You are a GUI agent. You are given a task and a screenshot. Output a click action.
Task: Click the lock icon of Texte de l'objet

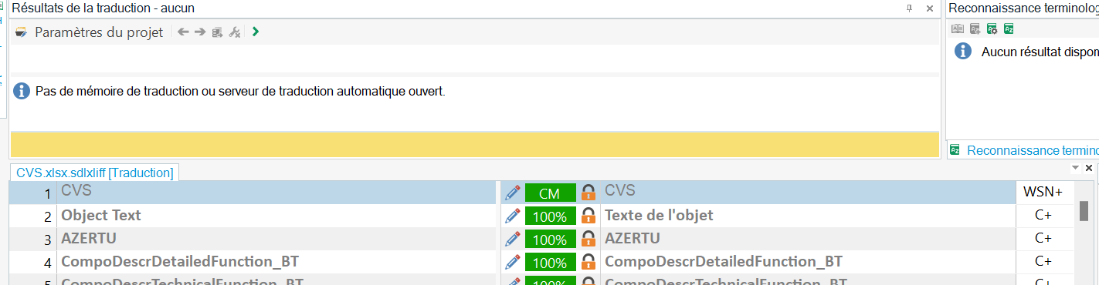pos(589,216)
